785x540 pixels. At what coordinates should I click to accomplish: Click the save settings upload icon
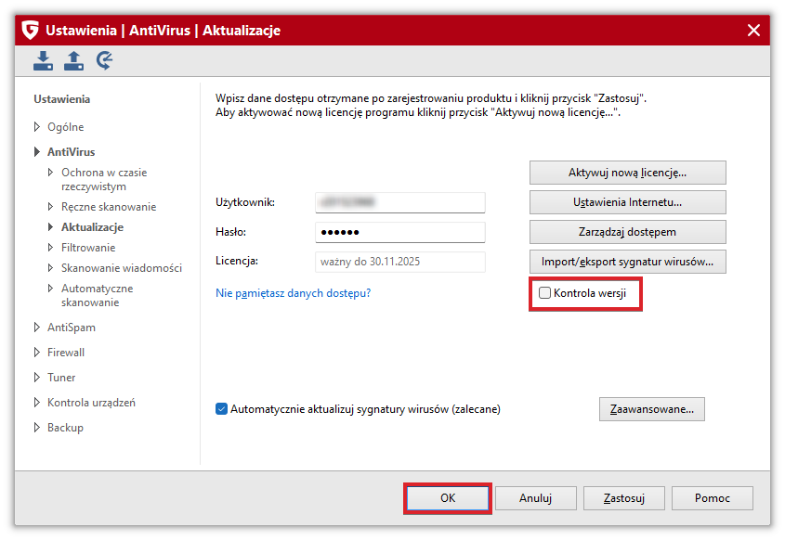coord(73,60)
